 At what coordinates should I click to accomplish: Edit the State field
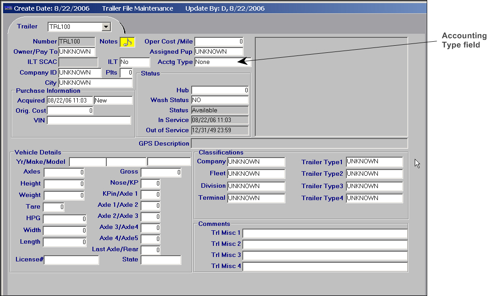click(x=161, y=260)
